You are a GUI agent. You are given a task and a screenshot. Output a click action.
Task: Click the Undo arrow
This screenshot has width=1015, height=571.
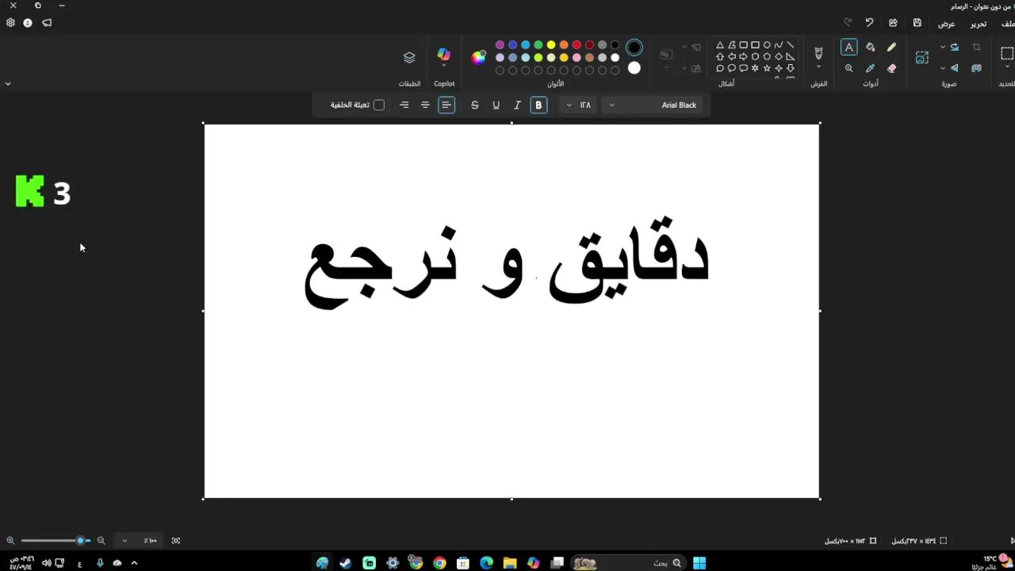coord(869,23)
